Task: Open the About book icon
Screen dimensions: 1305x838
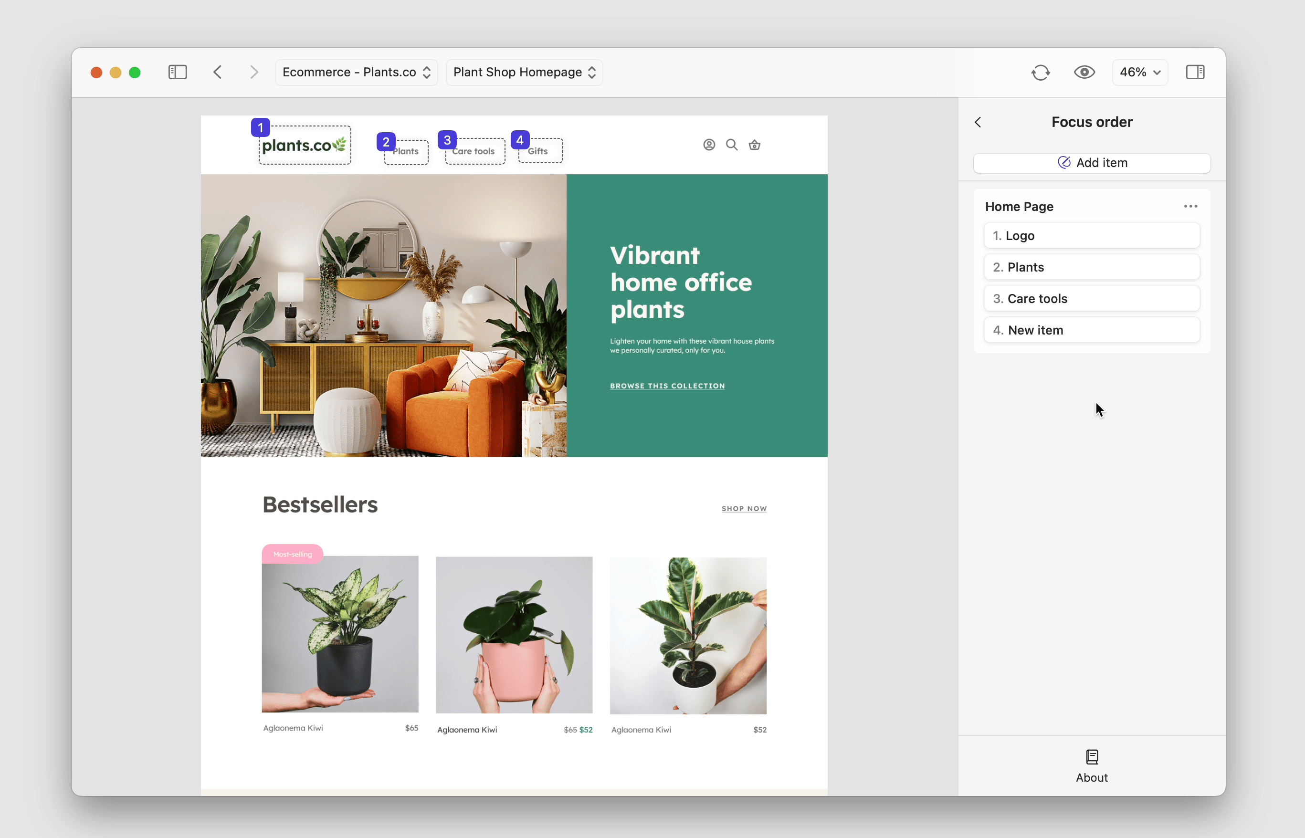Action: pyautogui.click(x=1092, y=757)
